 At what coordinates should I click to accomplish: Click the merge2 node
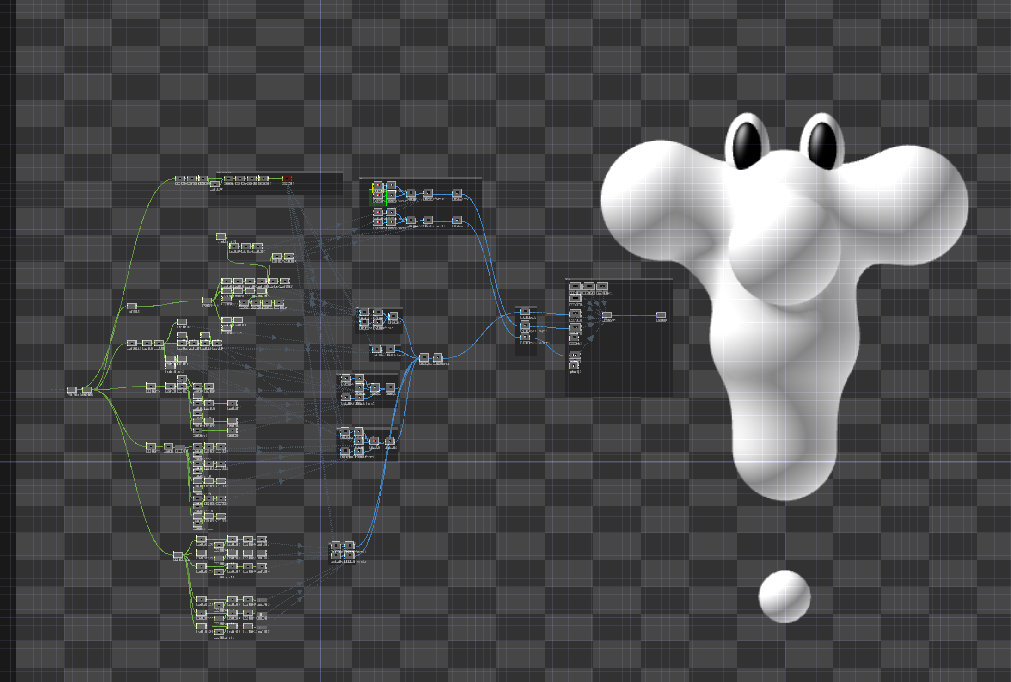pyautogui.click(x=393, y=316)
